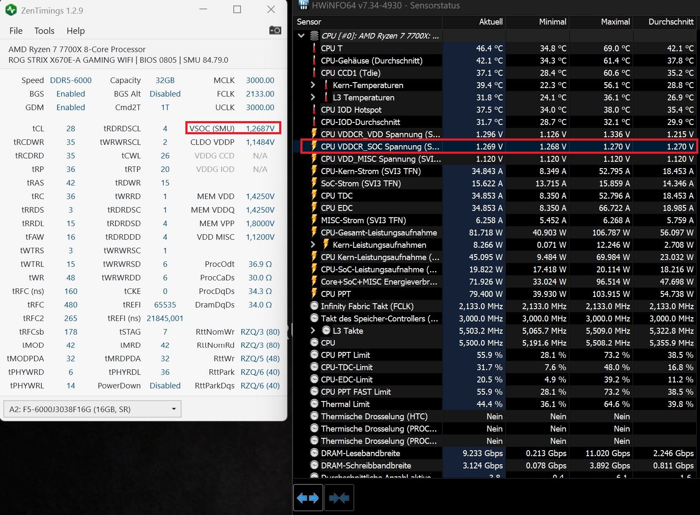Click the clock icon of Thermal Limit
The width and height of the screenshot is (700, 515).
pyautogui.click(x=314, y=404)
